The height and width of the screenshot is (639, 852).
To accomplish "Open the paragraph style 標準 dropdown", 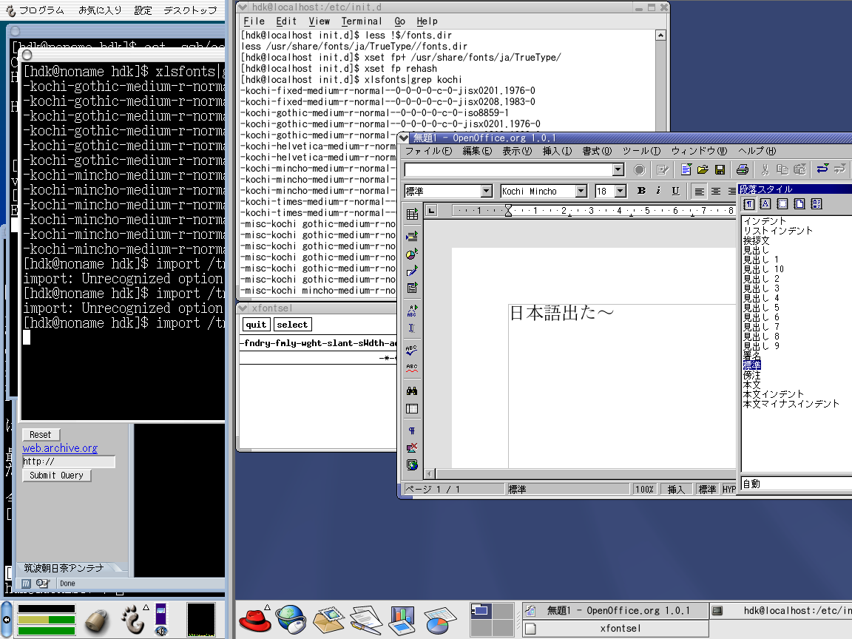I will coord(487,191).
